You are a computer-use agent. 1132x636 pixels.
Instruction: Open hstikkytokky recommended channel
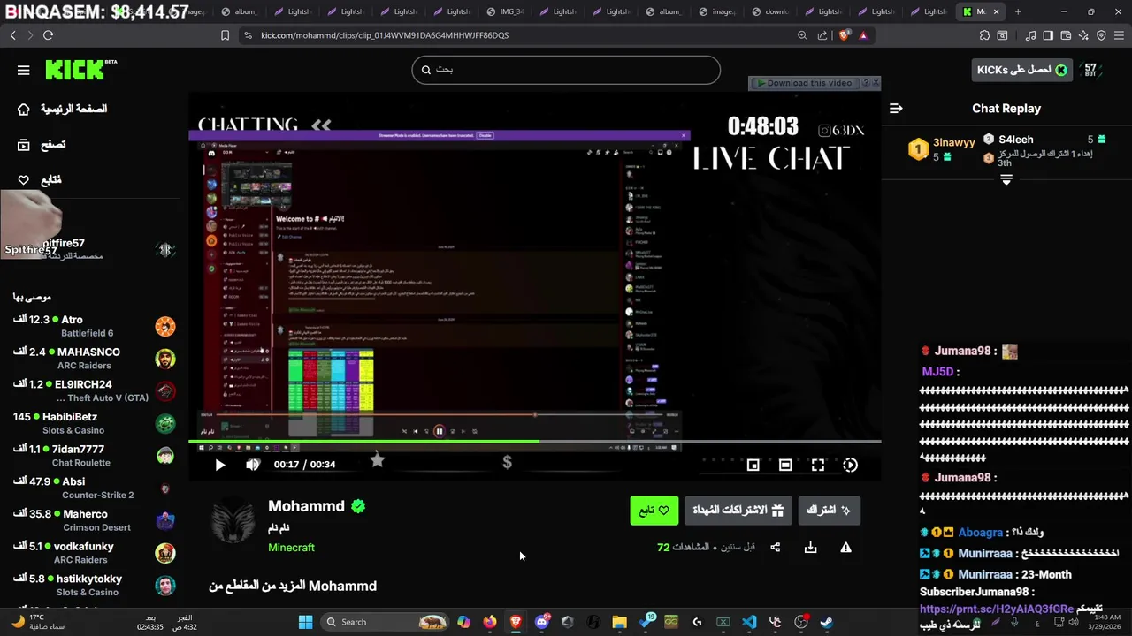[x=94, y=585]
